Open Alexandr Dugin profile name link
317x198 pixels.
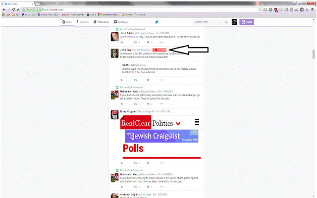[x=129, y=195]
